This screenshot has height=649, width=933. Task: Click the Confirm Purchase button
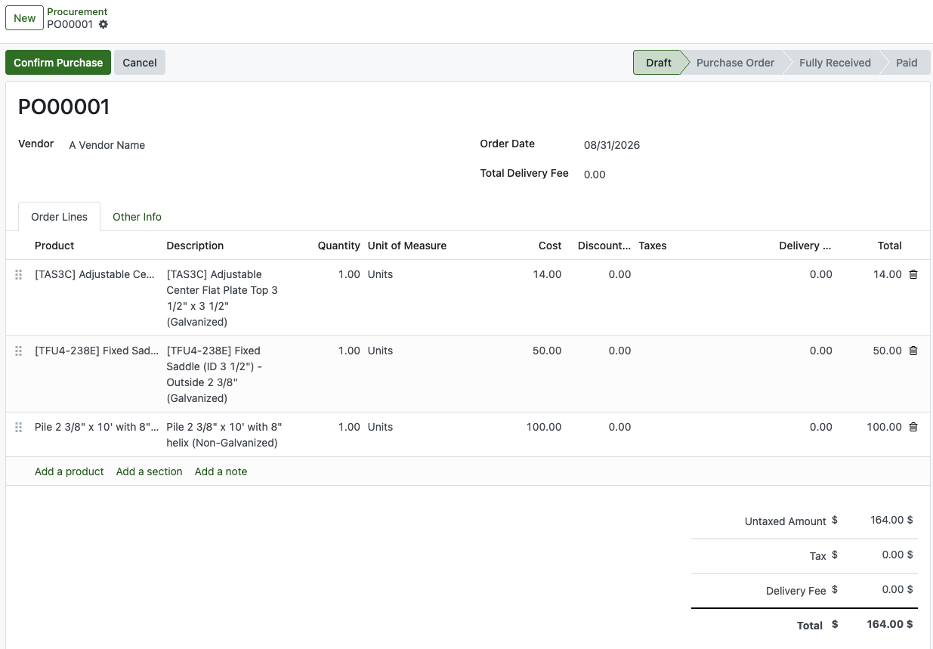[58, 63]
